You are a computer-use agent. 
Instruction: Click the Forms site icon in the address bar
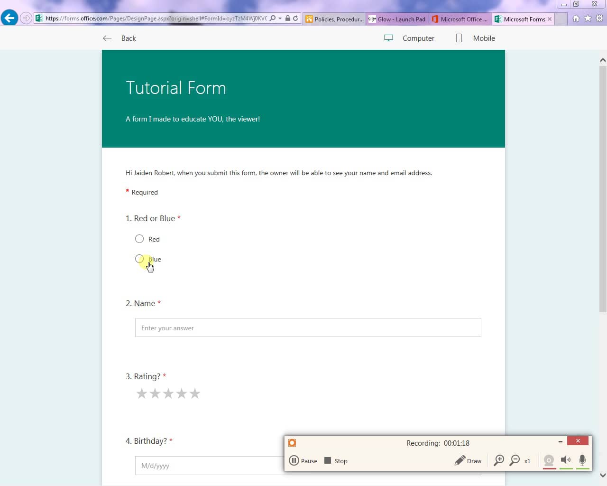40,19
